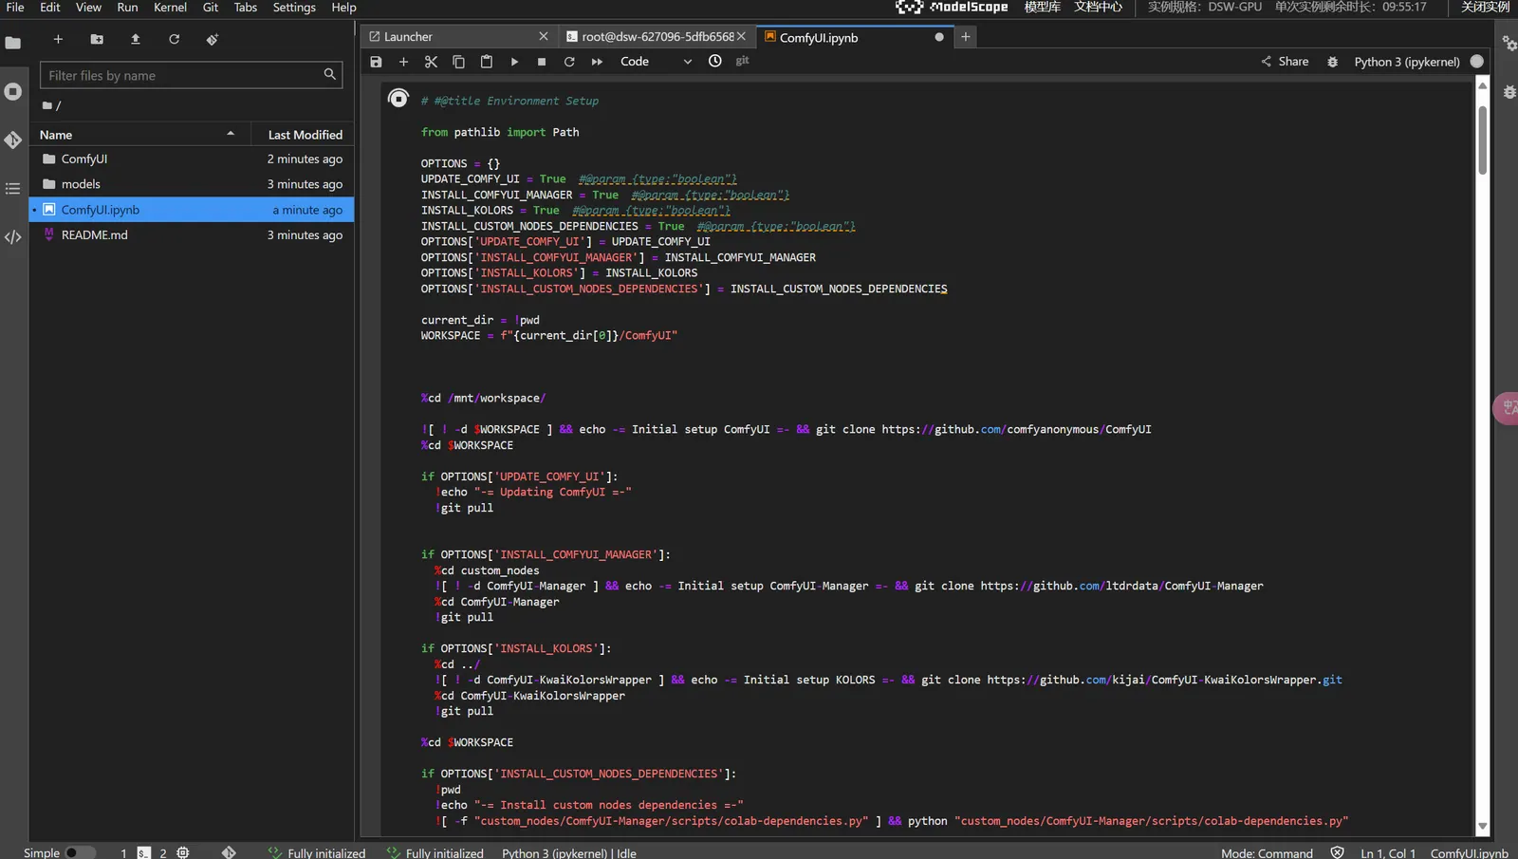The image size is (1518, 859).
Task: Sort files by the Name column header
Action: coord(56,135)
